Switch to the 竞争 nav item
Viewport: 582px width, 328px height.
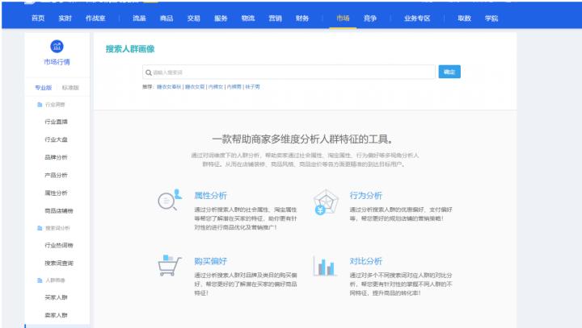tap(370, 19)
